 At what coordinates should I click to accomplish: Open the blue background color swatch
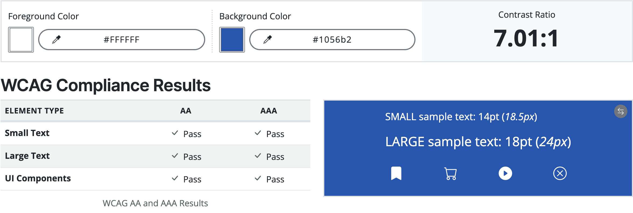(x=232, y=40)
